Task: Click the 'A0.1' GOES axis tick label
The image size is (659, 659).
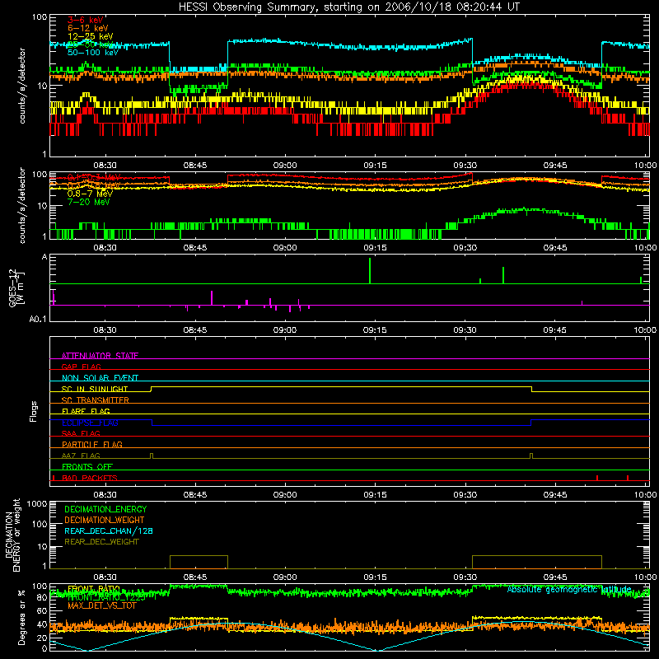Action: tap(38, 320)
